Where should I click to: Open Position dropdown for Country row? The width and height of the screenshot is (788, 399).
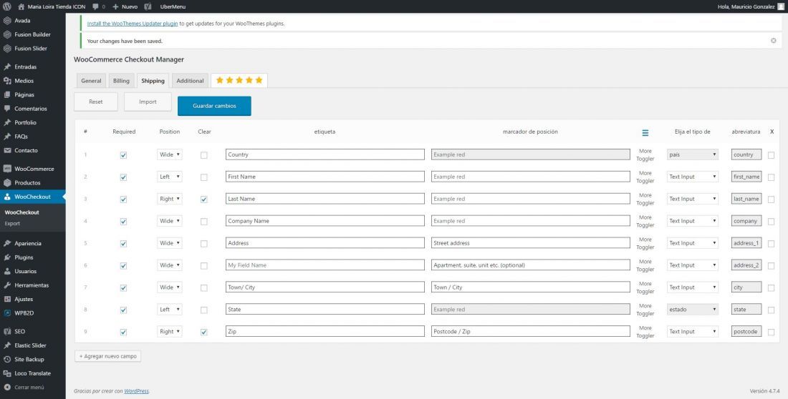coord(169,154)
